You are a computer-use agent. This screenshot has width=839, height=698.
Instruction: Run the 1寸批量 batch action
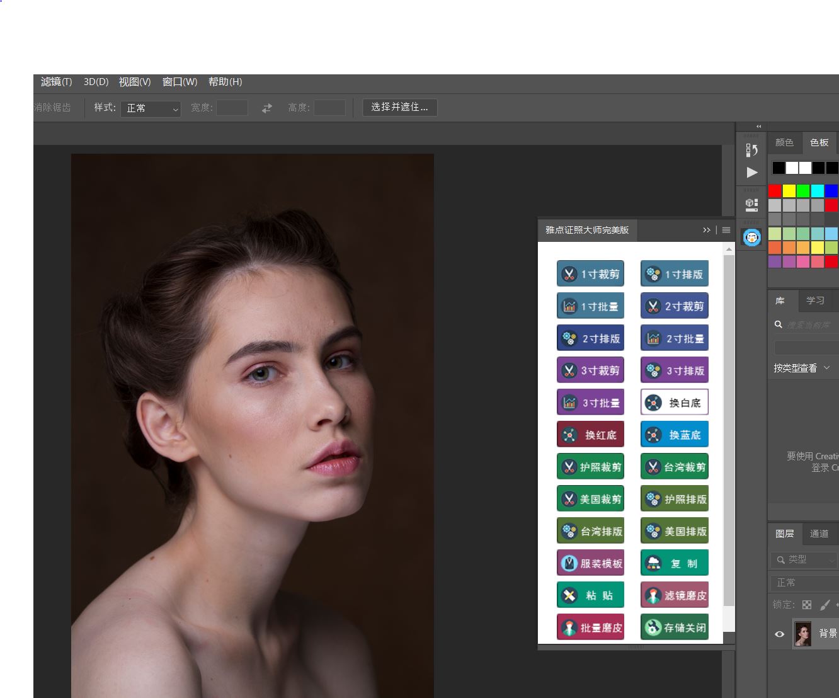pyautogui.click(x=590, y=306)
